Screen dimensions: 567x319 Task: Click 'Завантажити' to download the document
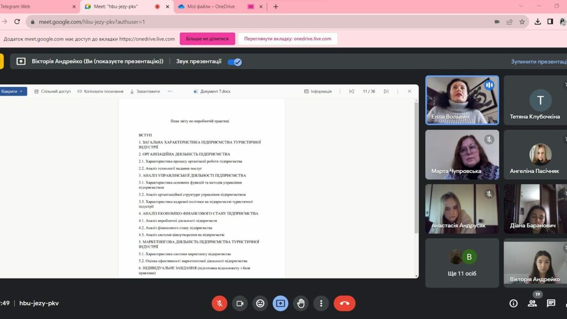(145, 91)
